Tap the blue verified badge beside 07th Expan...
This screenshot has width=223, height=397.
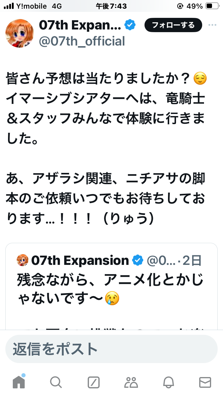[x=130, y=25]
